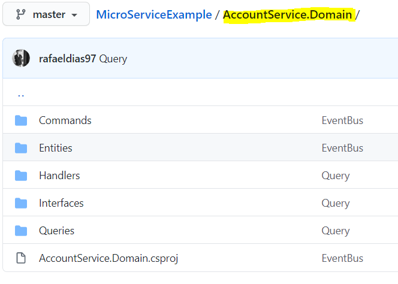This screenshot has height=284, width=398.
Task: Open the latest commit message Query
Action: click(113, 59)
